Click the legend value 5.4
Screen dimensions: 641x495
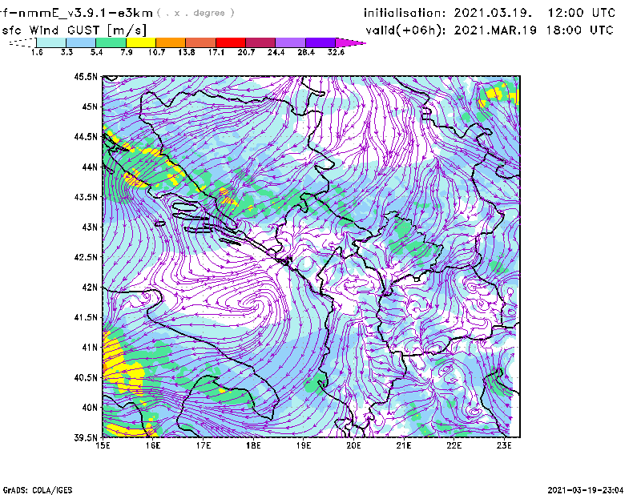coord(96,52)
